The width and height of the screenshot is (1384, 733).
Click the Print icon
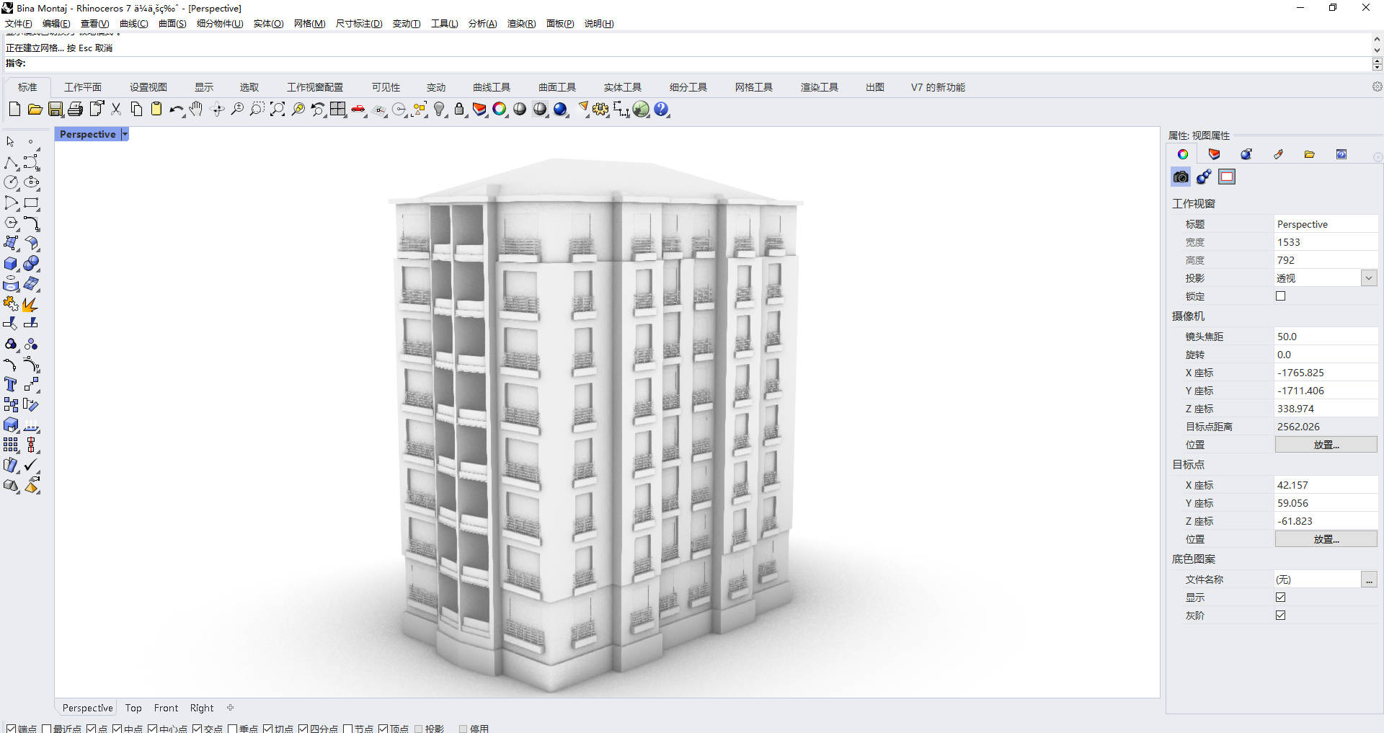tap(75, 109)
